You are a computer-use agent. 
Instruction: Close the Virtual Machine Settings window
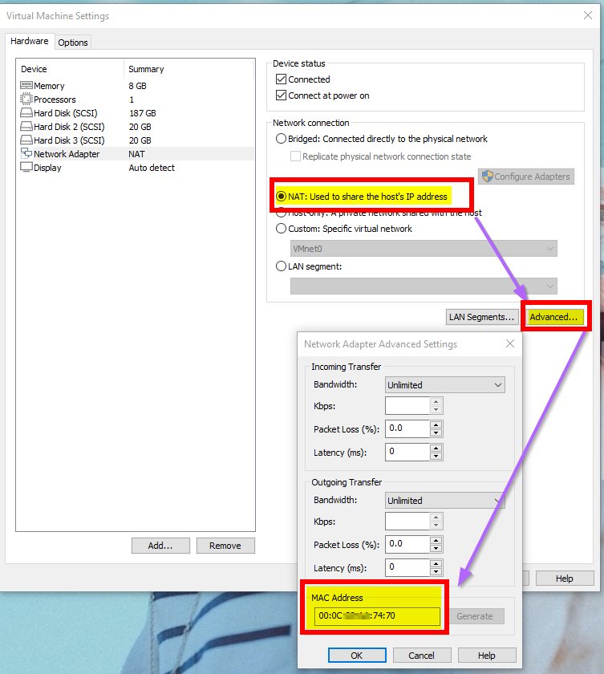[588, 15]
